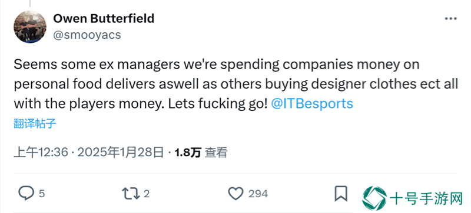Click the like count 294
The image size is (471, 213).
(x=258, y=194)
